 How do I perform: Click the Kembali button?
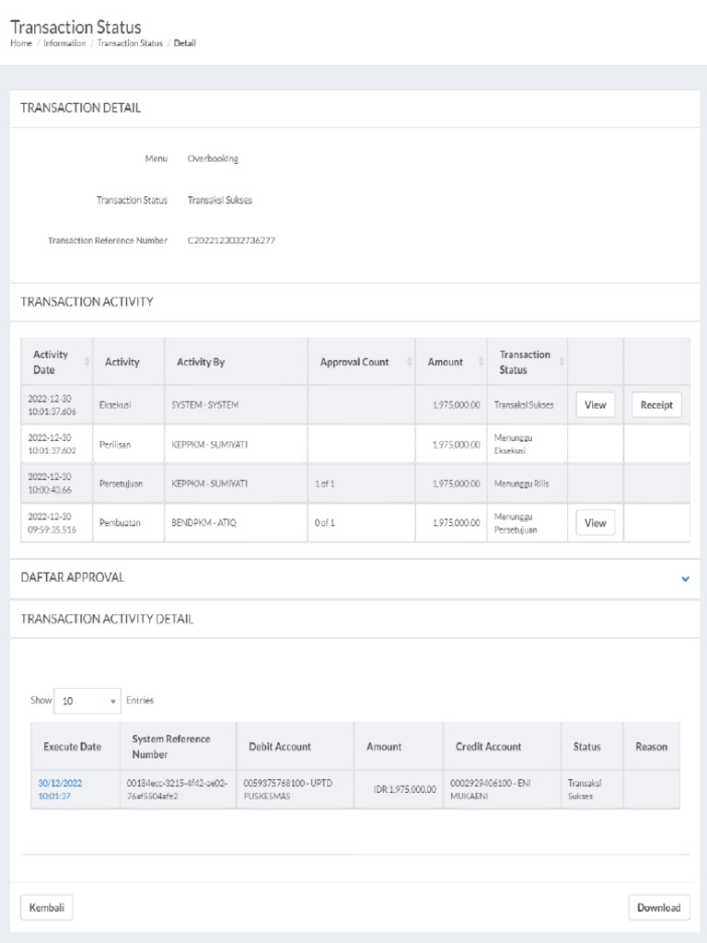[x=46, y=907]
